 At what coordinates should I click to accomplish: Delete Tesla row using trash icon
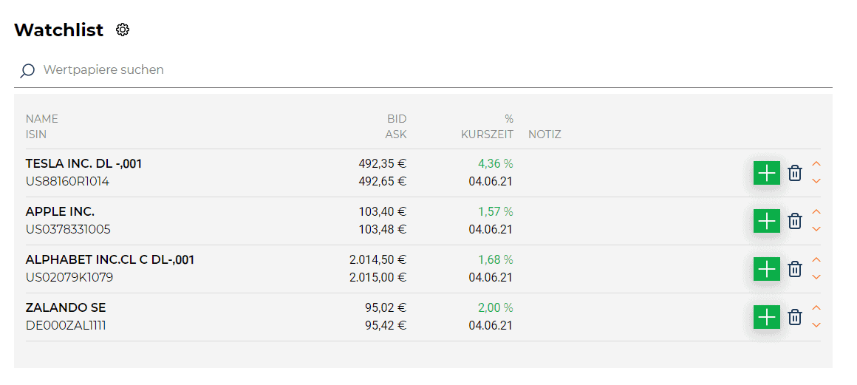pyautogui.click(x=795, y=173)
